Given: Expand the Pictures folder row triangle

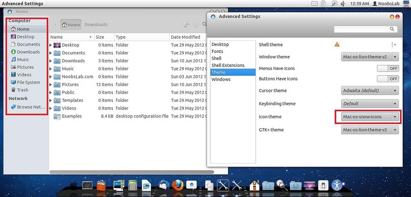Looking at the screenshot, I should coord(51,85).
